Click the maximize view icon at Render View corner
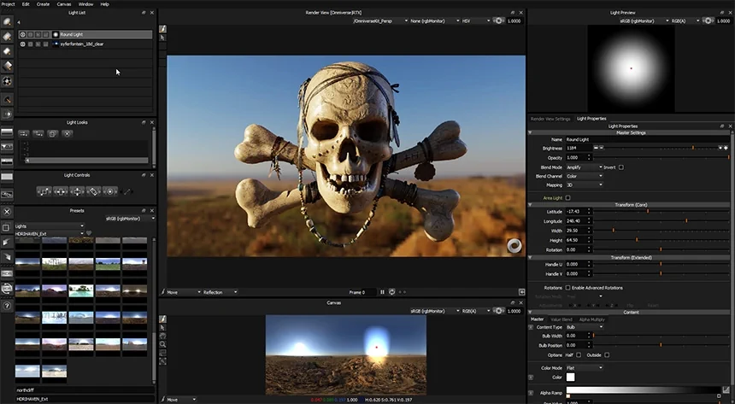Viewport: 735px width, 404px height. click(521, 292)
